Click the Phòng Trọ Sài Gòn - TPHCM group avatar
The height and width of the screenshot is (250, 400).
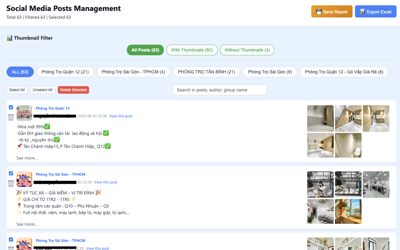pyautogui.click(x=24, y=179)
